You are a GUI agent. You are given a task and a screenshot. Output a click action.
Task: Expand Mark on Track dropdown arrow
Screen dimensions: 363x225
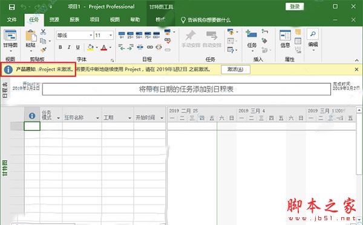174,32
